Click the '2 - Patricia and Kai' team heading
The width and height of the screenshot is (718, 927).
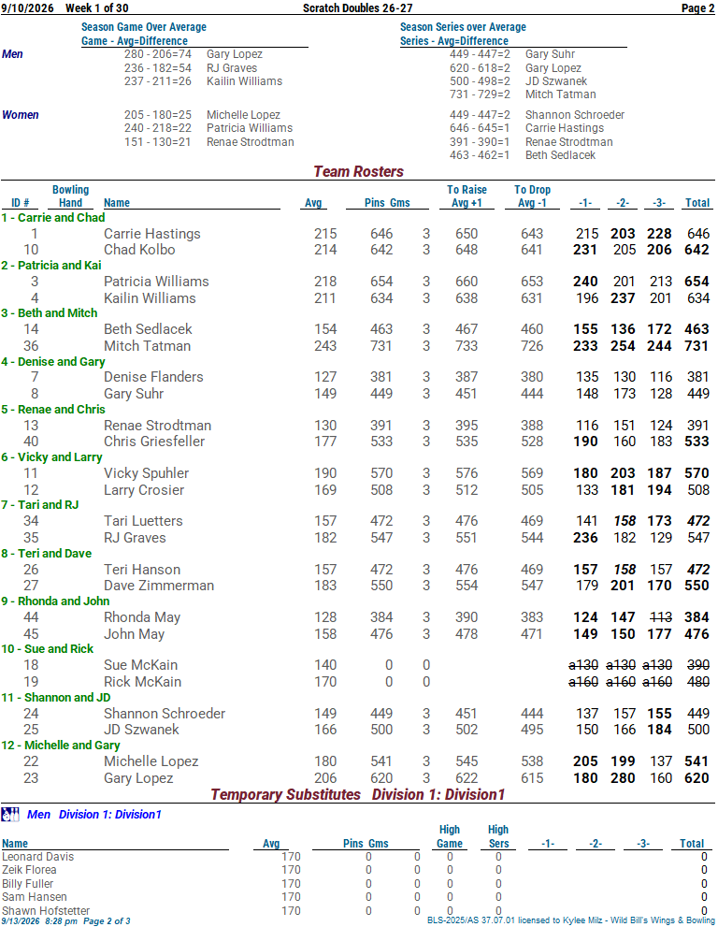point(51,265)
